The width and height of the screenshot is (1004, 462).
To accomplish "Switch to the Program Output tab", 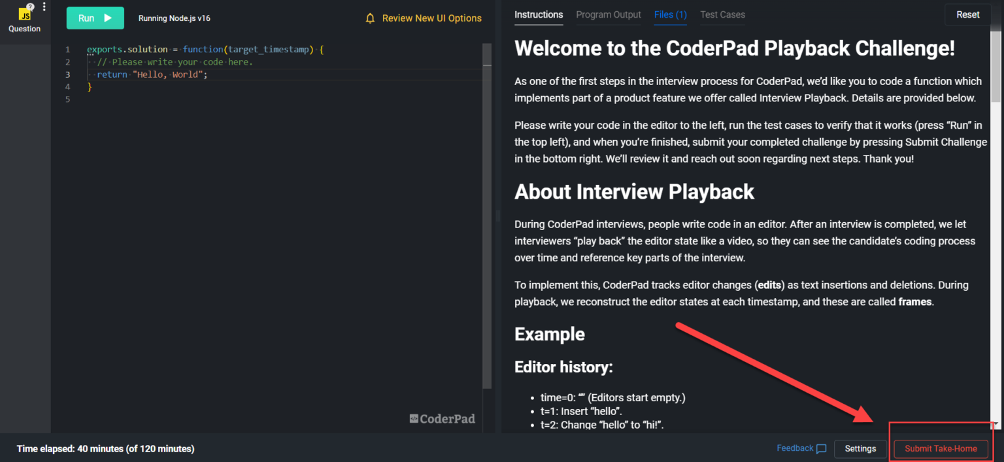I will (x=608, y=14).
